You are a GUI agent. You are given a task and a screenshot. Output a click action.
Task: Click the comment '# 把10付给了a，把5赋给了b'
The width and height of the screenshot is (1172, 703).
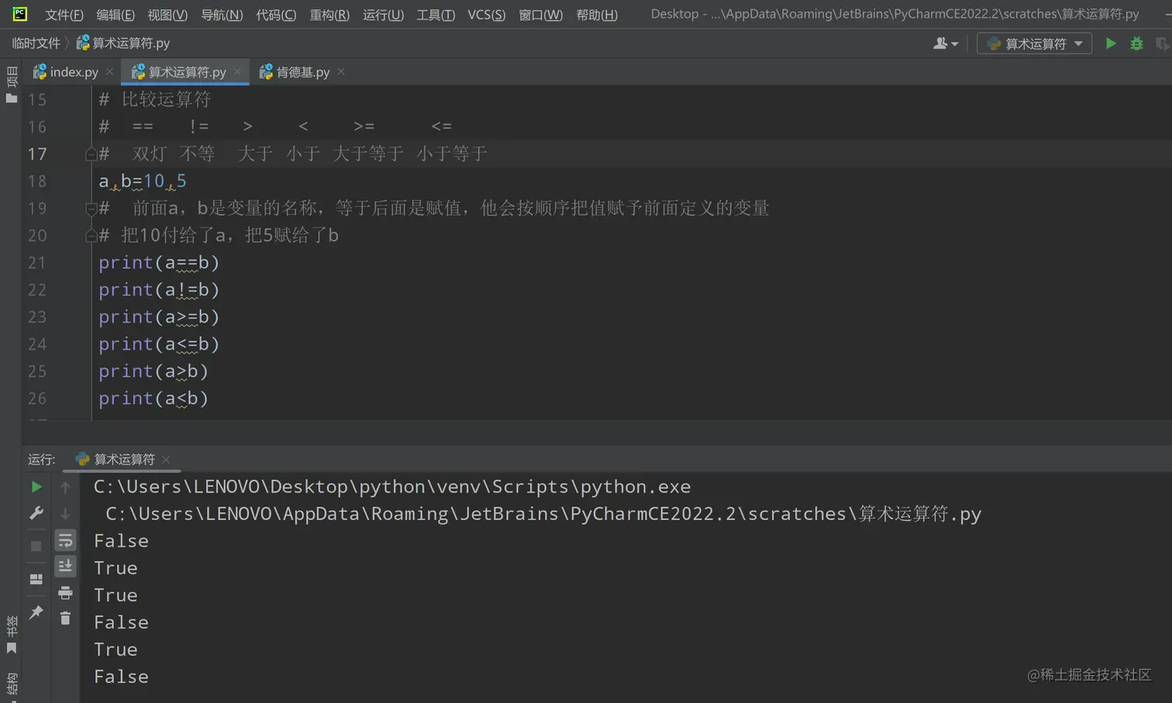click(x=219, y=235)
